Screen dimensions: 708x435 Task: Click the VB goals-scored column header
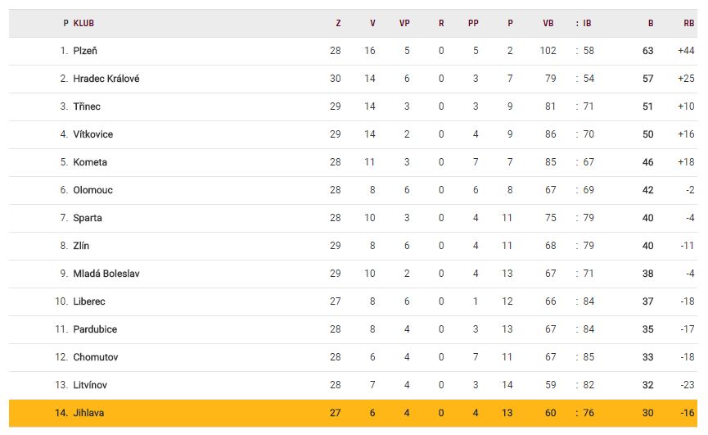tap(548, 23)
